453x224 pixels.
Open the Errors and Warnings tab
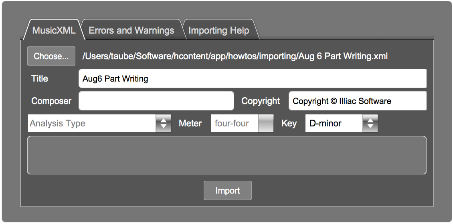(131, 30)
